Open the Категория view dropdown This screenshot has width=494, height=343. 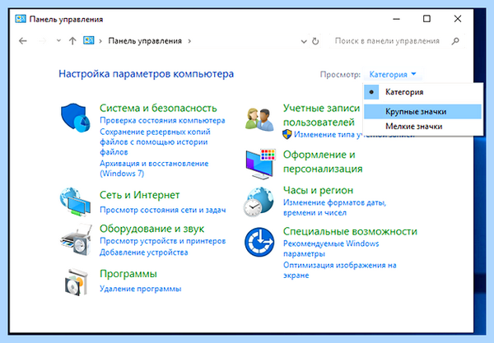[x=393, y=75]
